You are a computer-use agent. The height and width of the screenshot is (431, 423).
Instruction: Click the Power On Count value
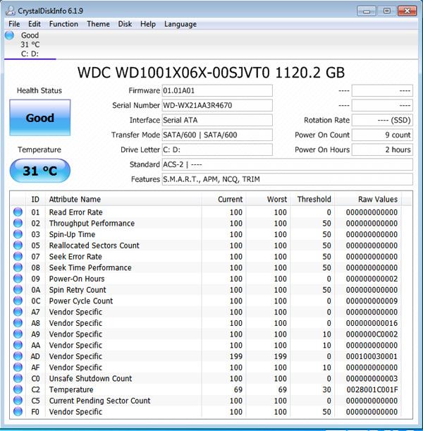[382, 135]
